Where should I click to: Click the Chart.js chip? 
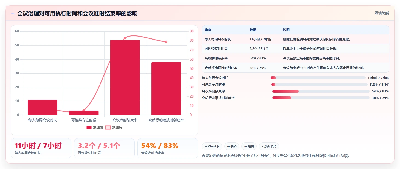tap(212, 146)
